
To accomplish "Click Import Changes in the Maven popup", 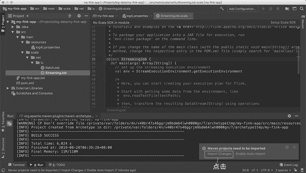I will (x=219, y=154).
